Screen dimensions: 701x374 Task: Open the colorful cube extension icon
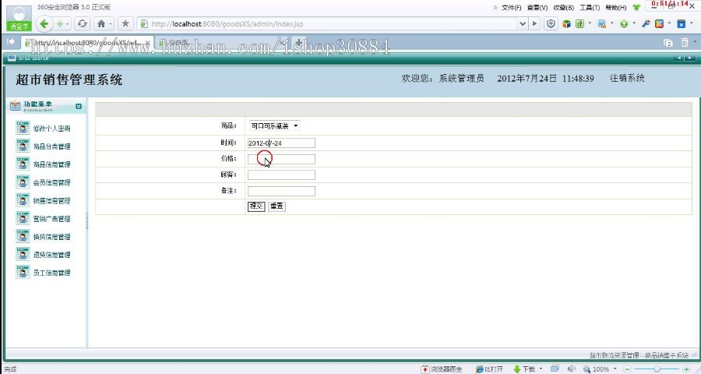(566, 23)
